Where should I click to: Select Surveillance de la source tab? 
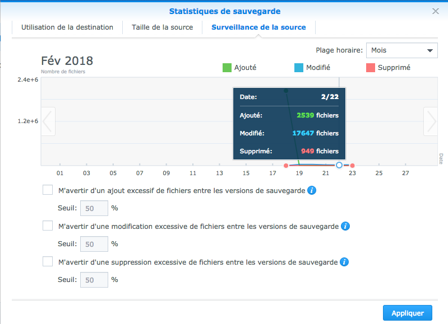tap(258, 27)
